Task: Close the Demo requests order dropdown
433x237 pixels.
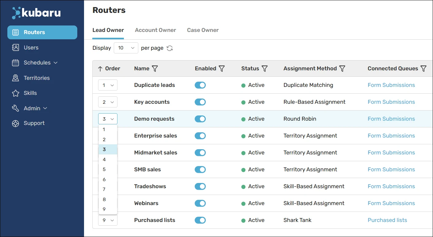Action: click(108, 119)
